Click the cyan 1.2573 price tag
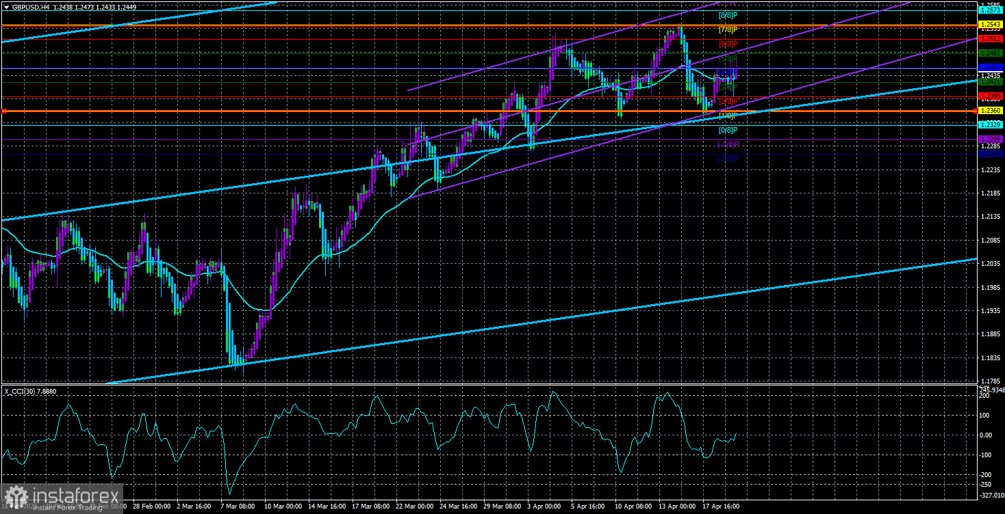 [x=991, y=10]
